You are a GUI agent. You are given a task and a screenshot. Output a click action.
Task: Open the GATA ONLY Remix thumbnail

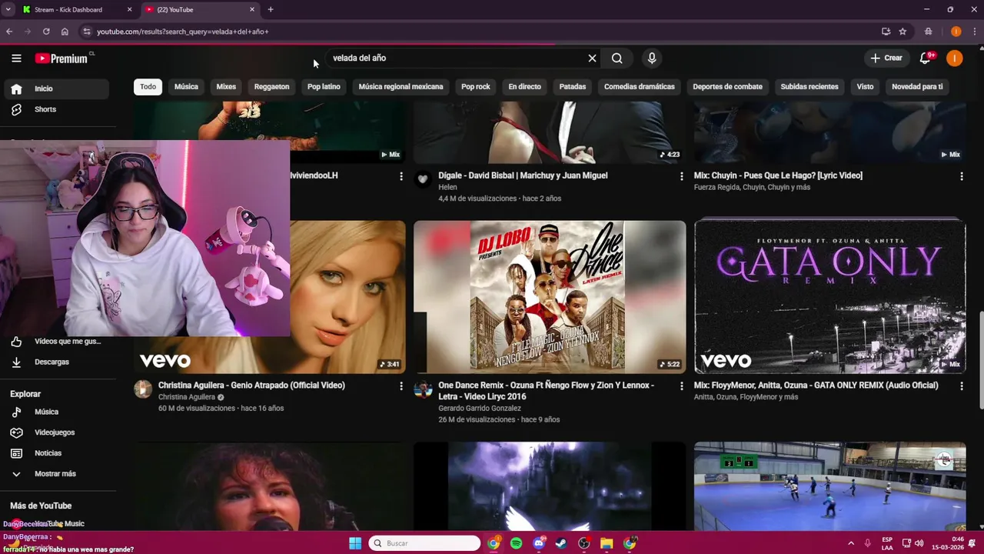coord(830,297)
